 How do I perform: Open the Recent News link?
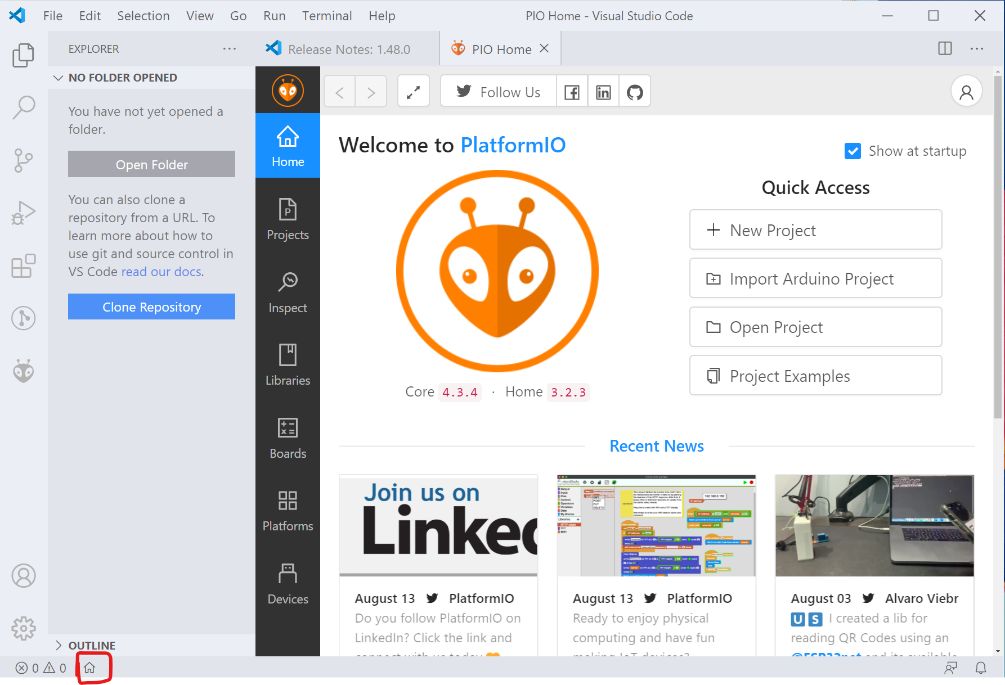coord(657,446)
